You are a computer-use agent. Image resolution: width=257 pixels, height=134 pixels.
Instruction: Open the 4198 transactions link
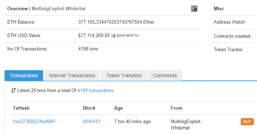pyautogui.click(x=96, y=90)
